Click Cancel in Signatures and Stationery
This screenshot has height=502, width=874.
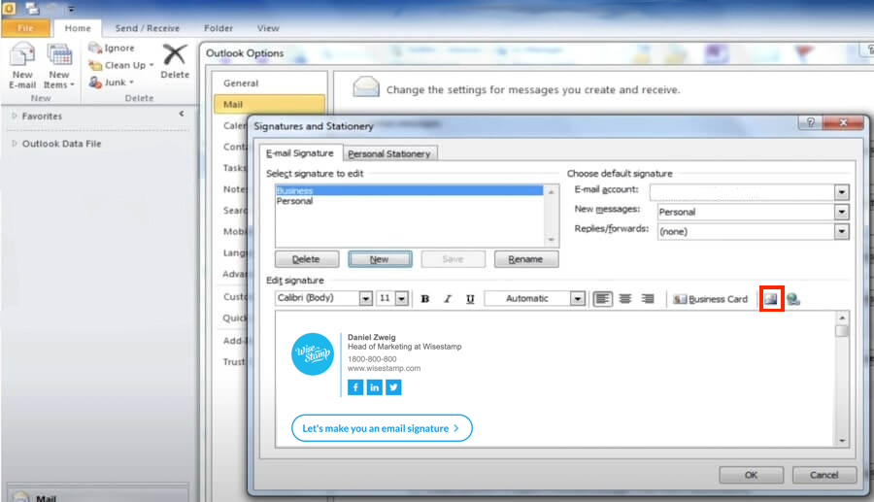click(x=824, y=475)
